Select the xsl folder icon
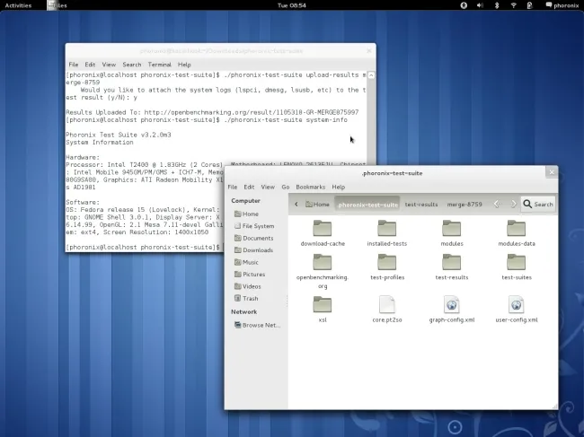 point(323,304)
